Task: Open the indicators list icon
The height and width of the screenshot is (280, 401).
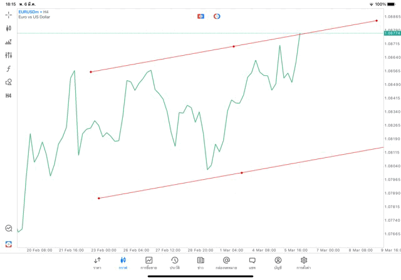Action: [9, 42]
